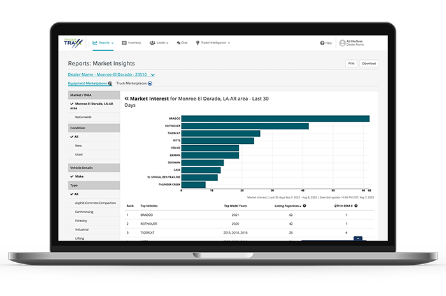
Task: Click the Rank column header
Action: coord(130,206)
